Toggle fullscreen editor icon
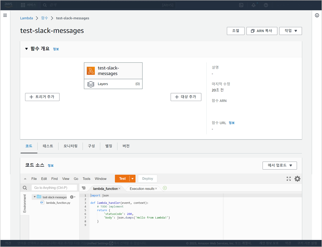Image resolution: width=322 pixels, height=247 pixels. coord(289,179)
